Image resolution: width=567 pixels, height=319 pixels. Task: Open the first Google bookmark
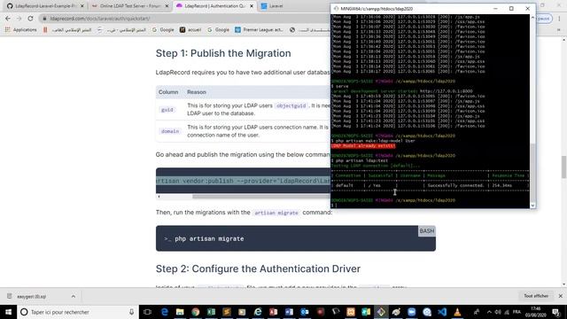163,30
